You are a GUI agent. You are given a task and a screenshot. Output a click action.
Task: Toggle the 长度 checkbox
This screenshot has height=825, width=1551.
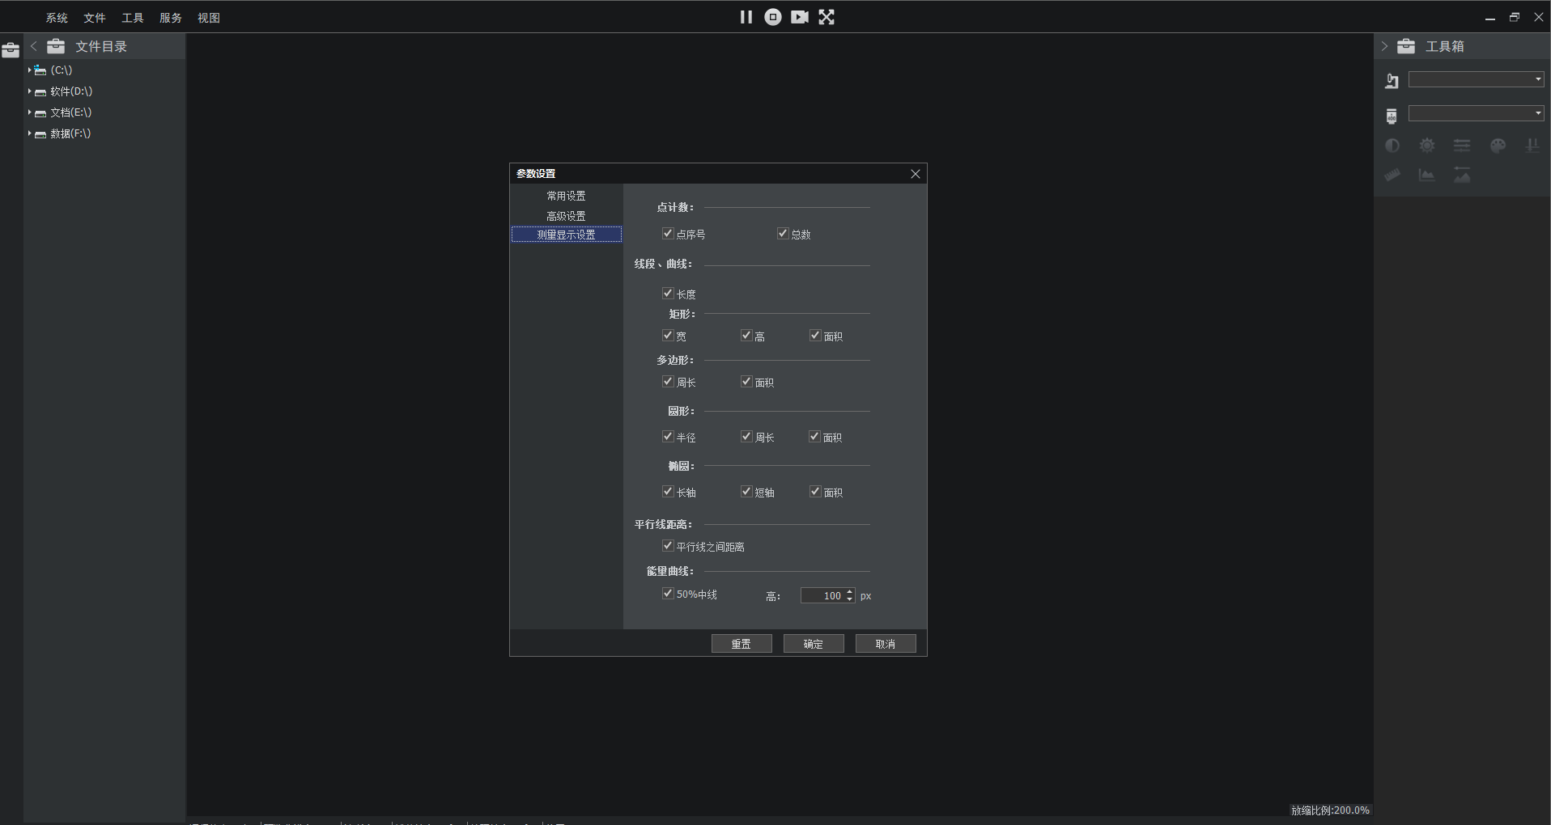(x=668, y=294)
